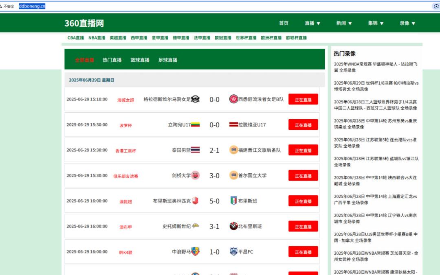
Task: Click the 俱乐部友谊赛 league label
Action: click(x=126, y=176)
